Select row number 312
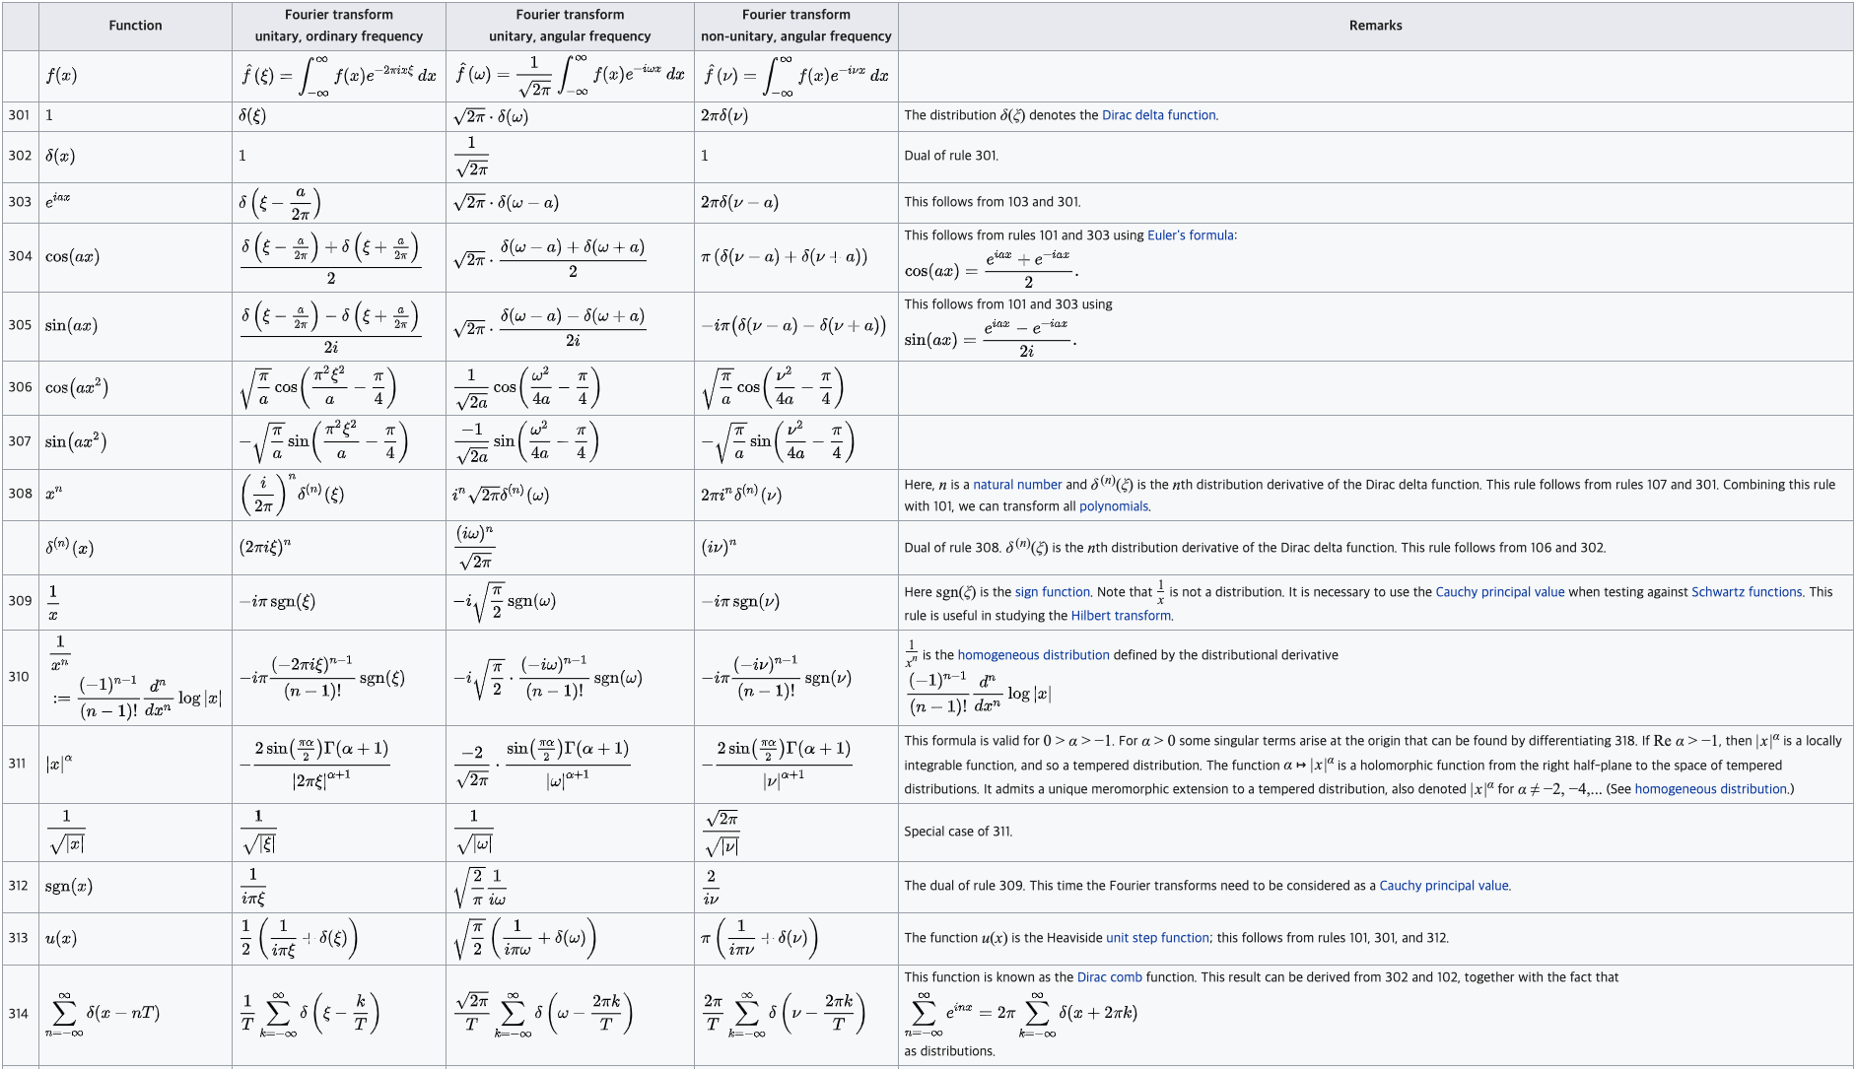The image size is (1856, 1069). click(x=20, y=886)
